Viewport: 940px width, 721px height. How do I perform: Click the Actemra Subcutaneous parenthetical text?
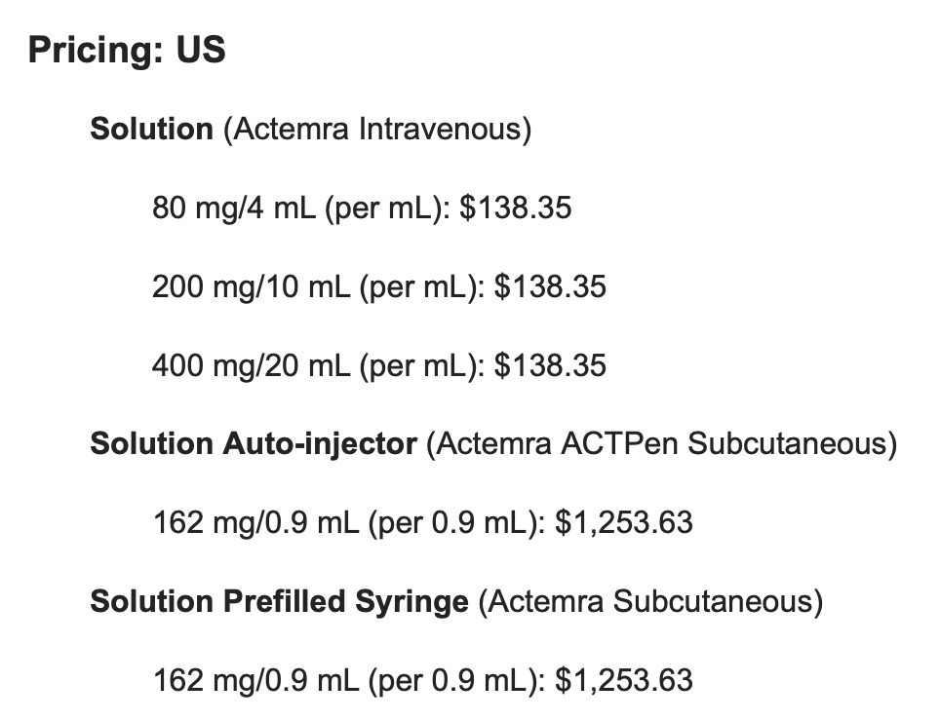click(x=650, y=601)
